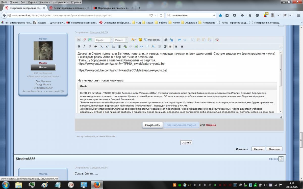Open the Windows Start button
303x189 pixels.
point(6,185)
